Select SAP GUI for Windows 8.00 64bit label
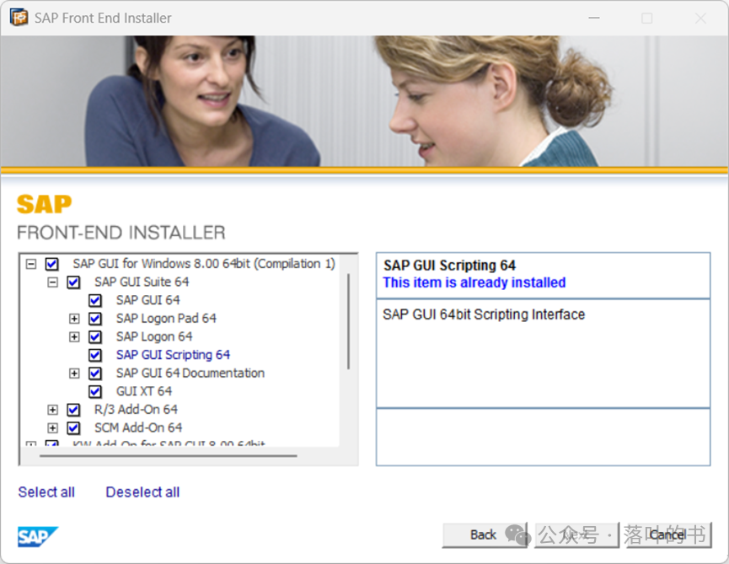This screenshot has height=564, width=729. point(204,264)
